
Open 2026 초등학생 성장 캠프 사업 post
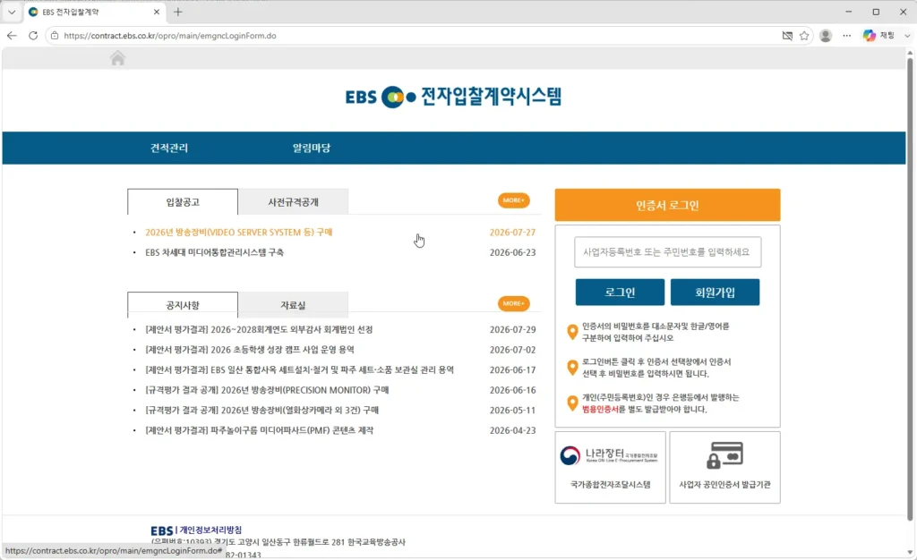point(250,350)
